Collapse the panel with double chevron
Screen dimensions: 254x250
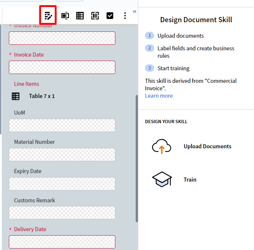coord(135,11)
